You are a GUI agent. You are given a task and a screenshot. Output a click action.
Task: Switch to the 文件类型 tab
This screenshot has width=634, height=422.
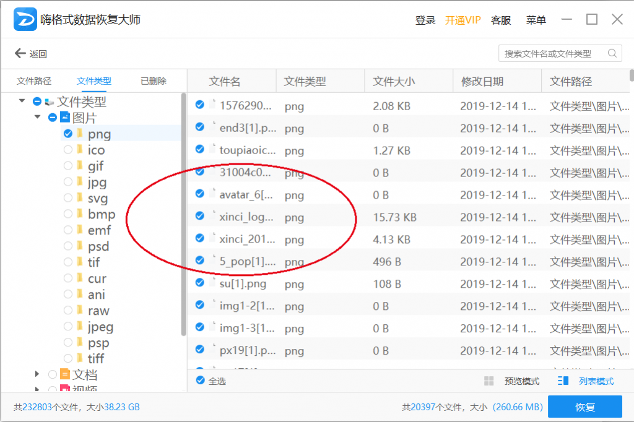[x=94, y=81]
